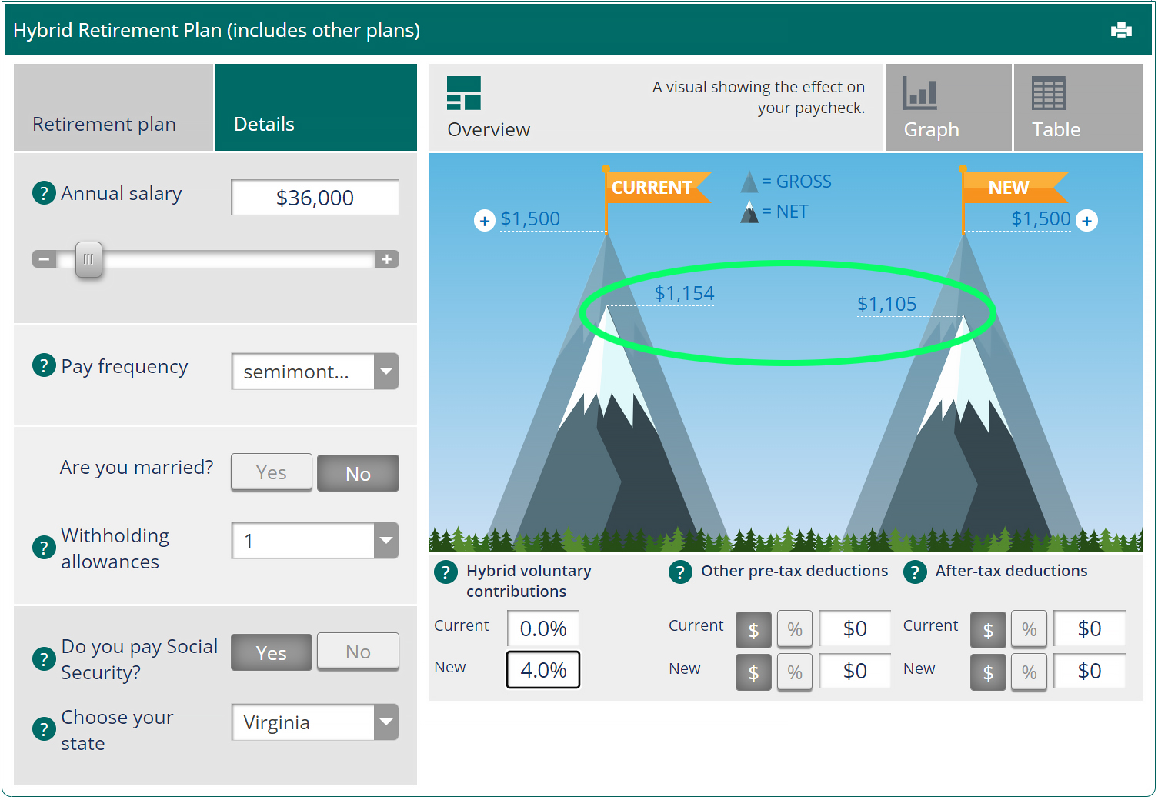Open the state selection dropdown showing Virginia
This screenshot has height=800, width=1158.
pos(386,722)
